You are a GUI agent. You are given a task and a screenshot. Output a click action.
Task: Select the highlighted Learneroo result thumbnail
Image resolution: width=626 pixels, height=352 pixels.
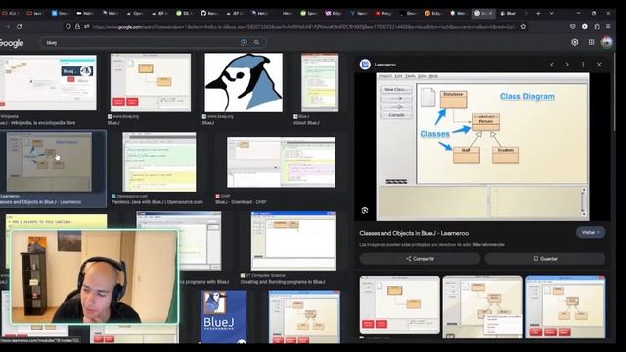(49, 161)
